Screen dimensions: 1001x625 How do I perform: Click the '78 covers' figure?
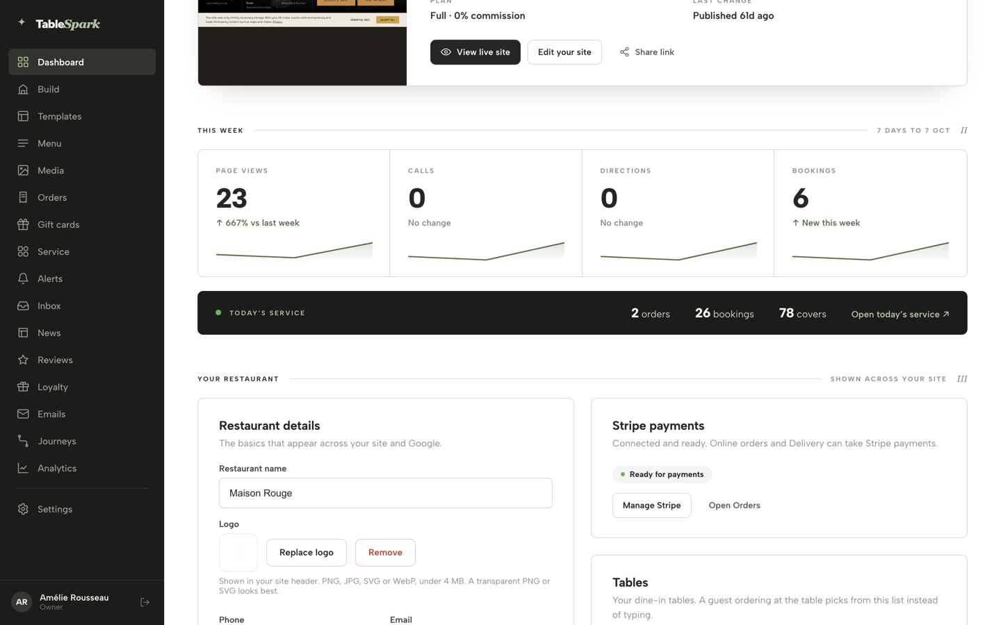803,313
